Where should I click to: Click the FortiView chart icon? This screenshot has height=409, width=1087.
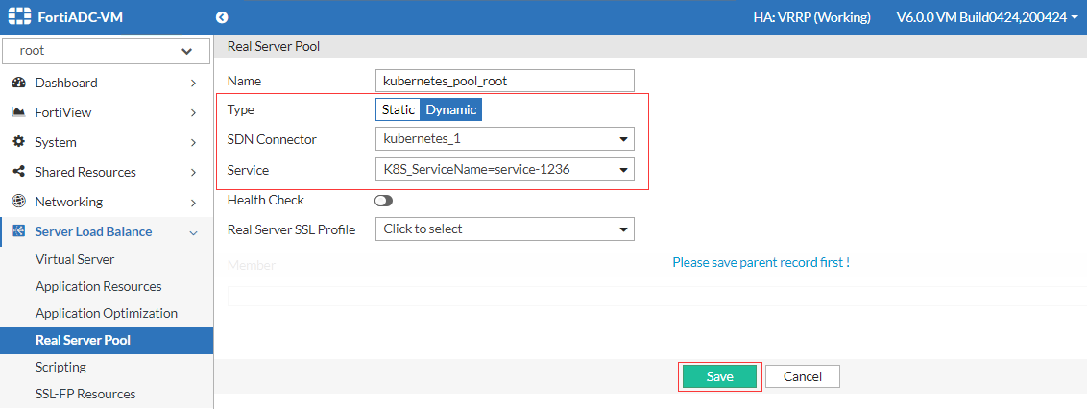17,112
